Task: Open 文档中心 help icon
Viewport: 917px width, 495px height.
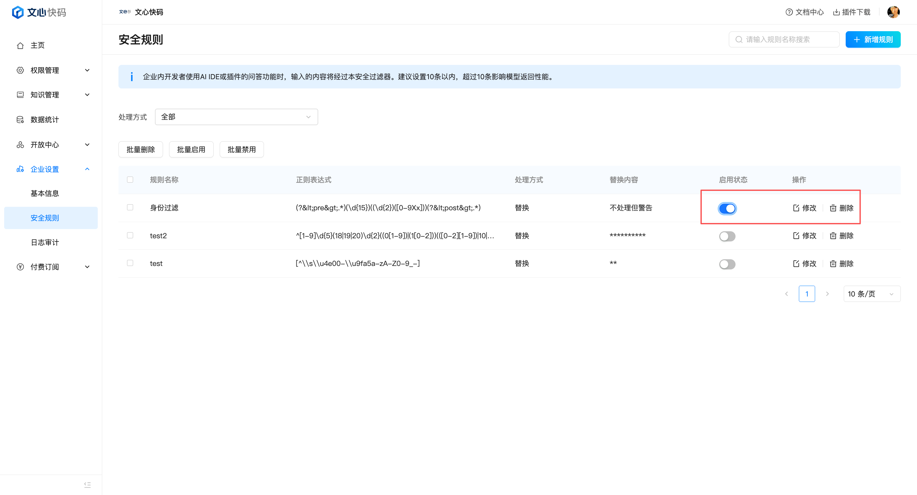Action: [x=789, y=12]
